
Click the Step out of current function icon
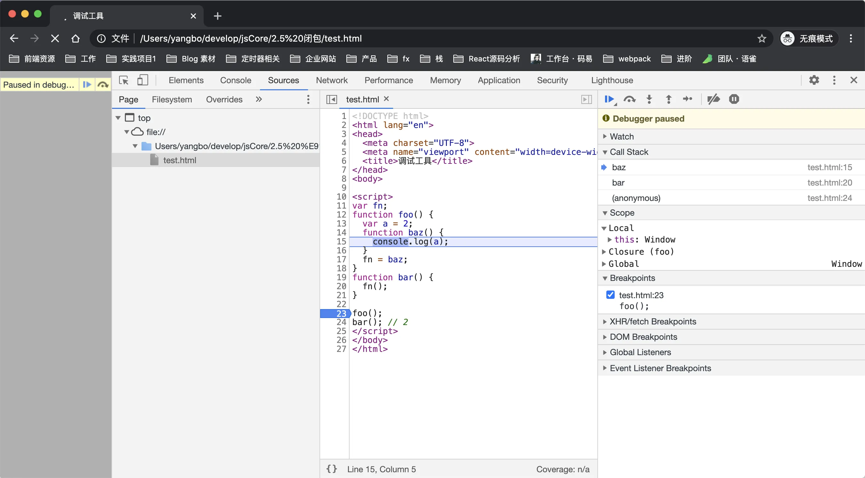click(x=668, y=100)
